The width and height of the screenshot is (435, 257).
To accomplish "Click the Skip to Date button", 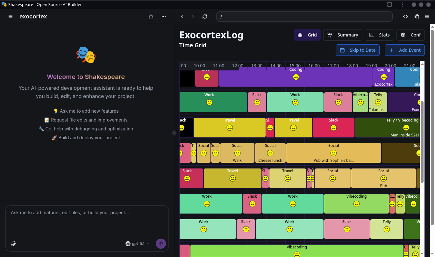I will (357, 50).
